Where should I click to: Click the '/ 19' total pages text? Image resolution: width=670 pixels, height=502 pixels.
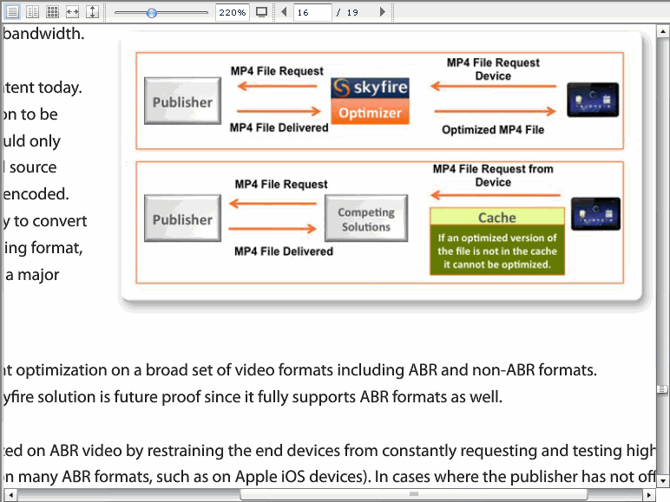[347, 12]
